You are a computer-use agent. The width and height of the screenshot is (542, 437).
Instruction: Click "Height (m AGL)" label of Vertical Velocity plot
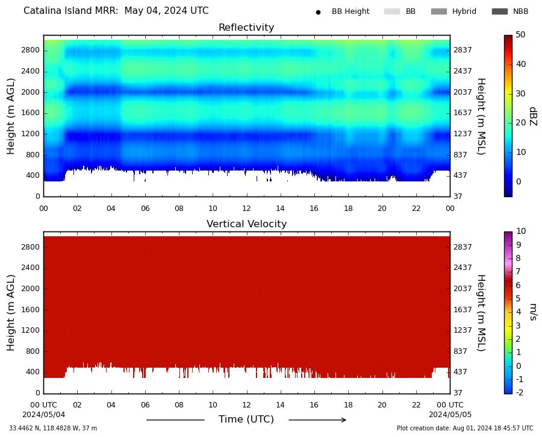(x=11, y=313)
